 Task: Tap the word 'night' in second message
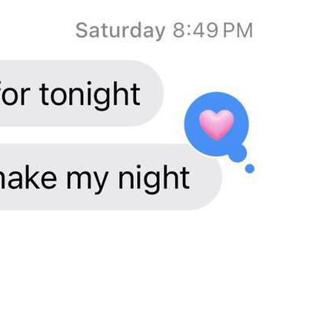tap(154, 179)
